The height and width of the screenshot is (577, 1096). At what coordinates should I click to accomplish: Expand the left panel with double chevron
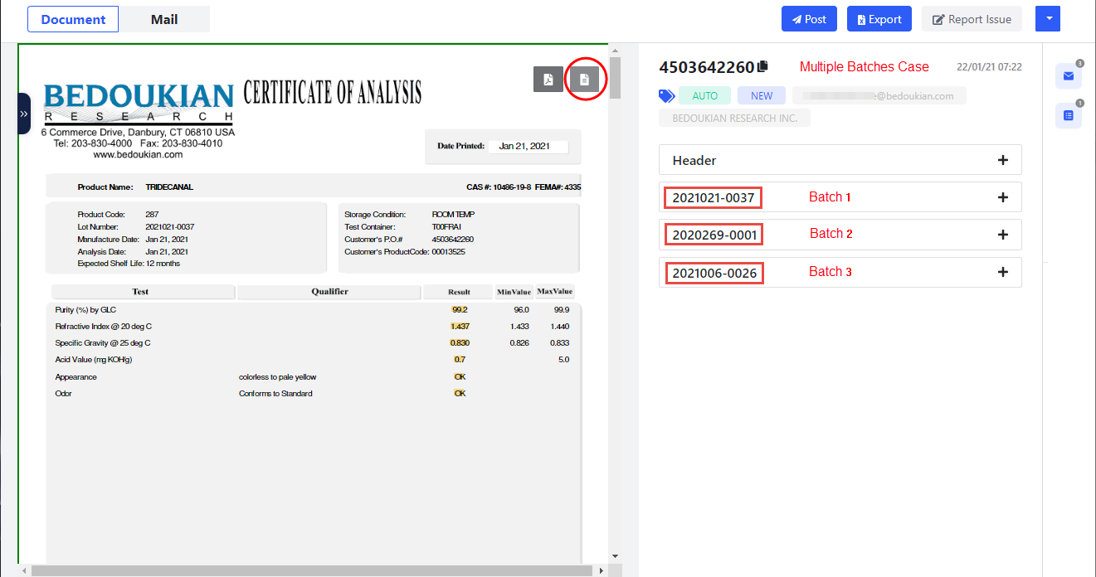(x=23, y=114)
